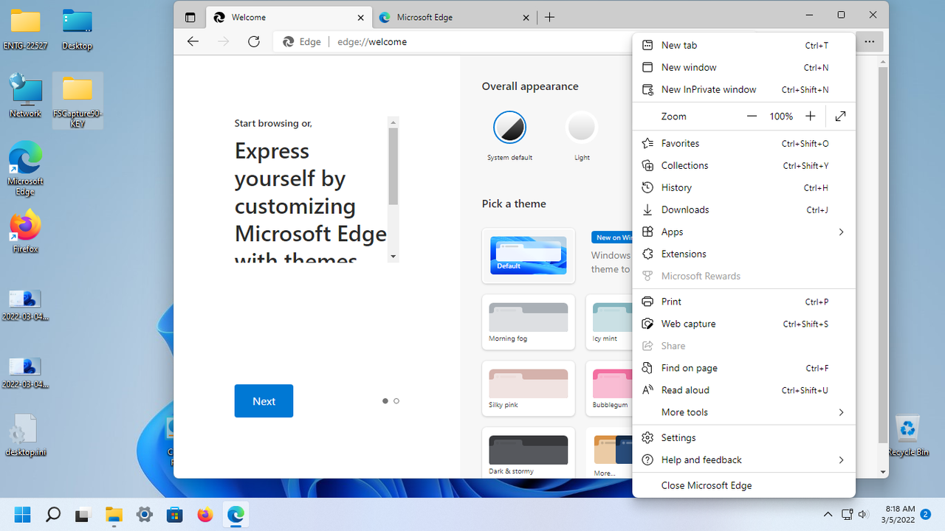
Task: Open Favorites from menu
Action: pos(744,143)
